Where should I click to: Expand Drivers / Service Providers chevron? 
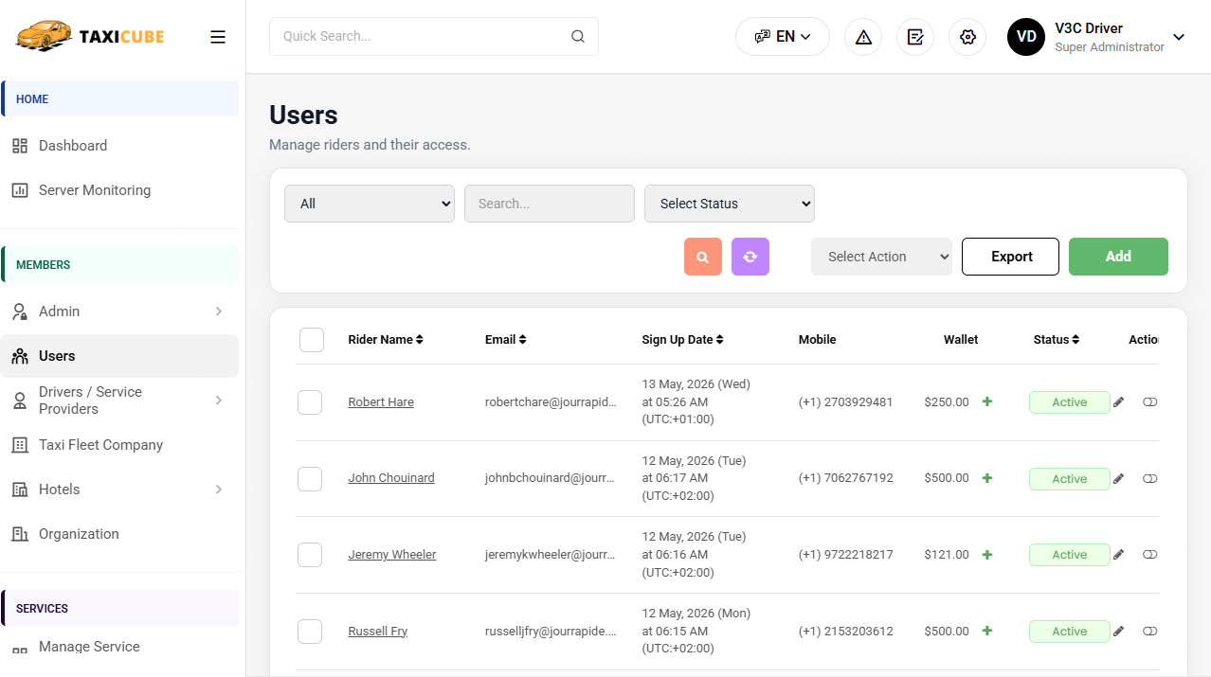pyautogui.click(x=219, y=401)
